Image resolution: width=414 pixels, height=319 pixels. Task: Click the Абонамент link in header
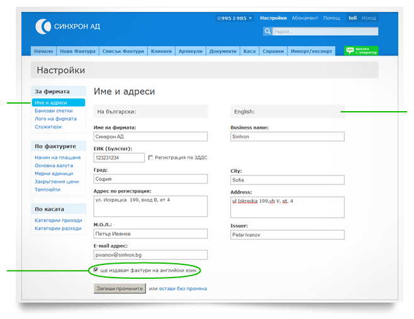click(x=305, y=18)
